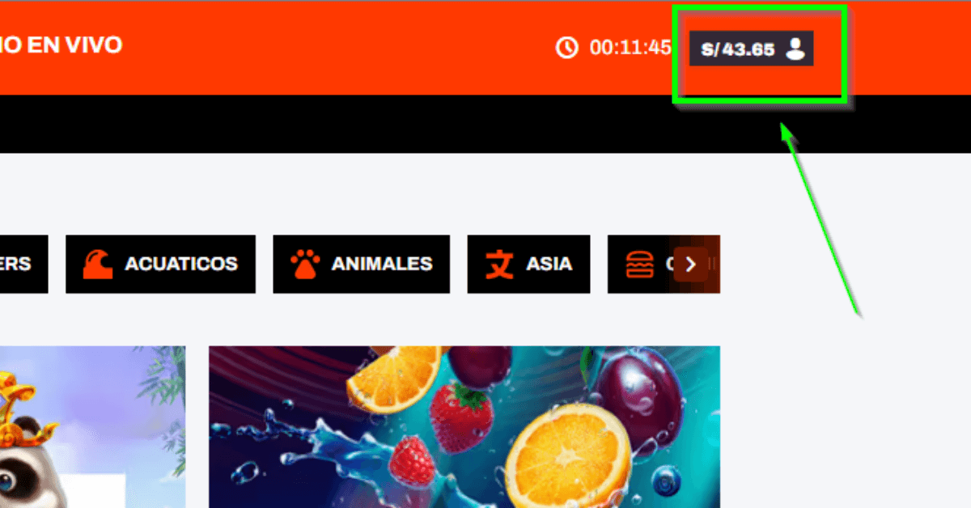Open the fruit splash game thumbnail
This screenshot has height=508, width=971.
(464, 427)
